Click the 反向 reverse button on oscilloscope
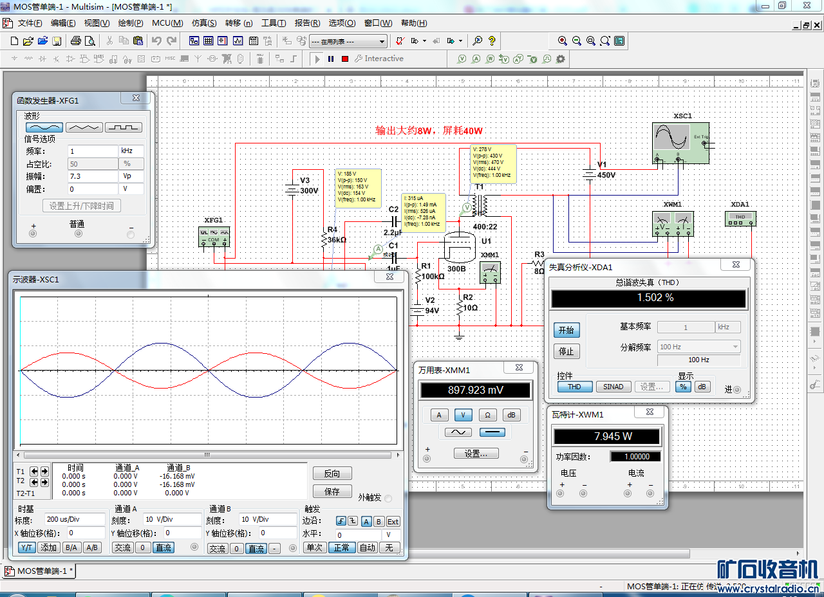 click(332, 473)
